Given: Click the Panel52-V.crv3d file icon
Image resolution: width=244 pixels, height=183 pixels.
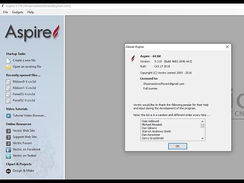Looking at the screenshot, I should pyautogui.click(x=8, y=101).
